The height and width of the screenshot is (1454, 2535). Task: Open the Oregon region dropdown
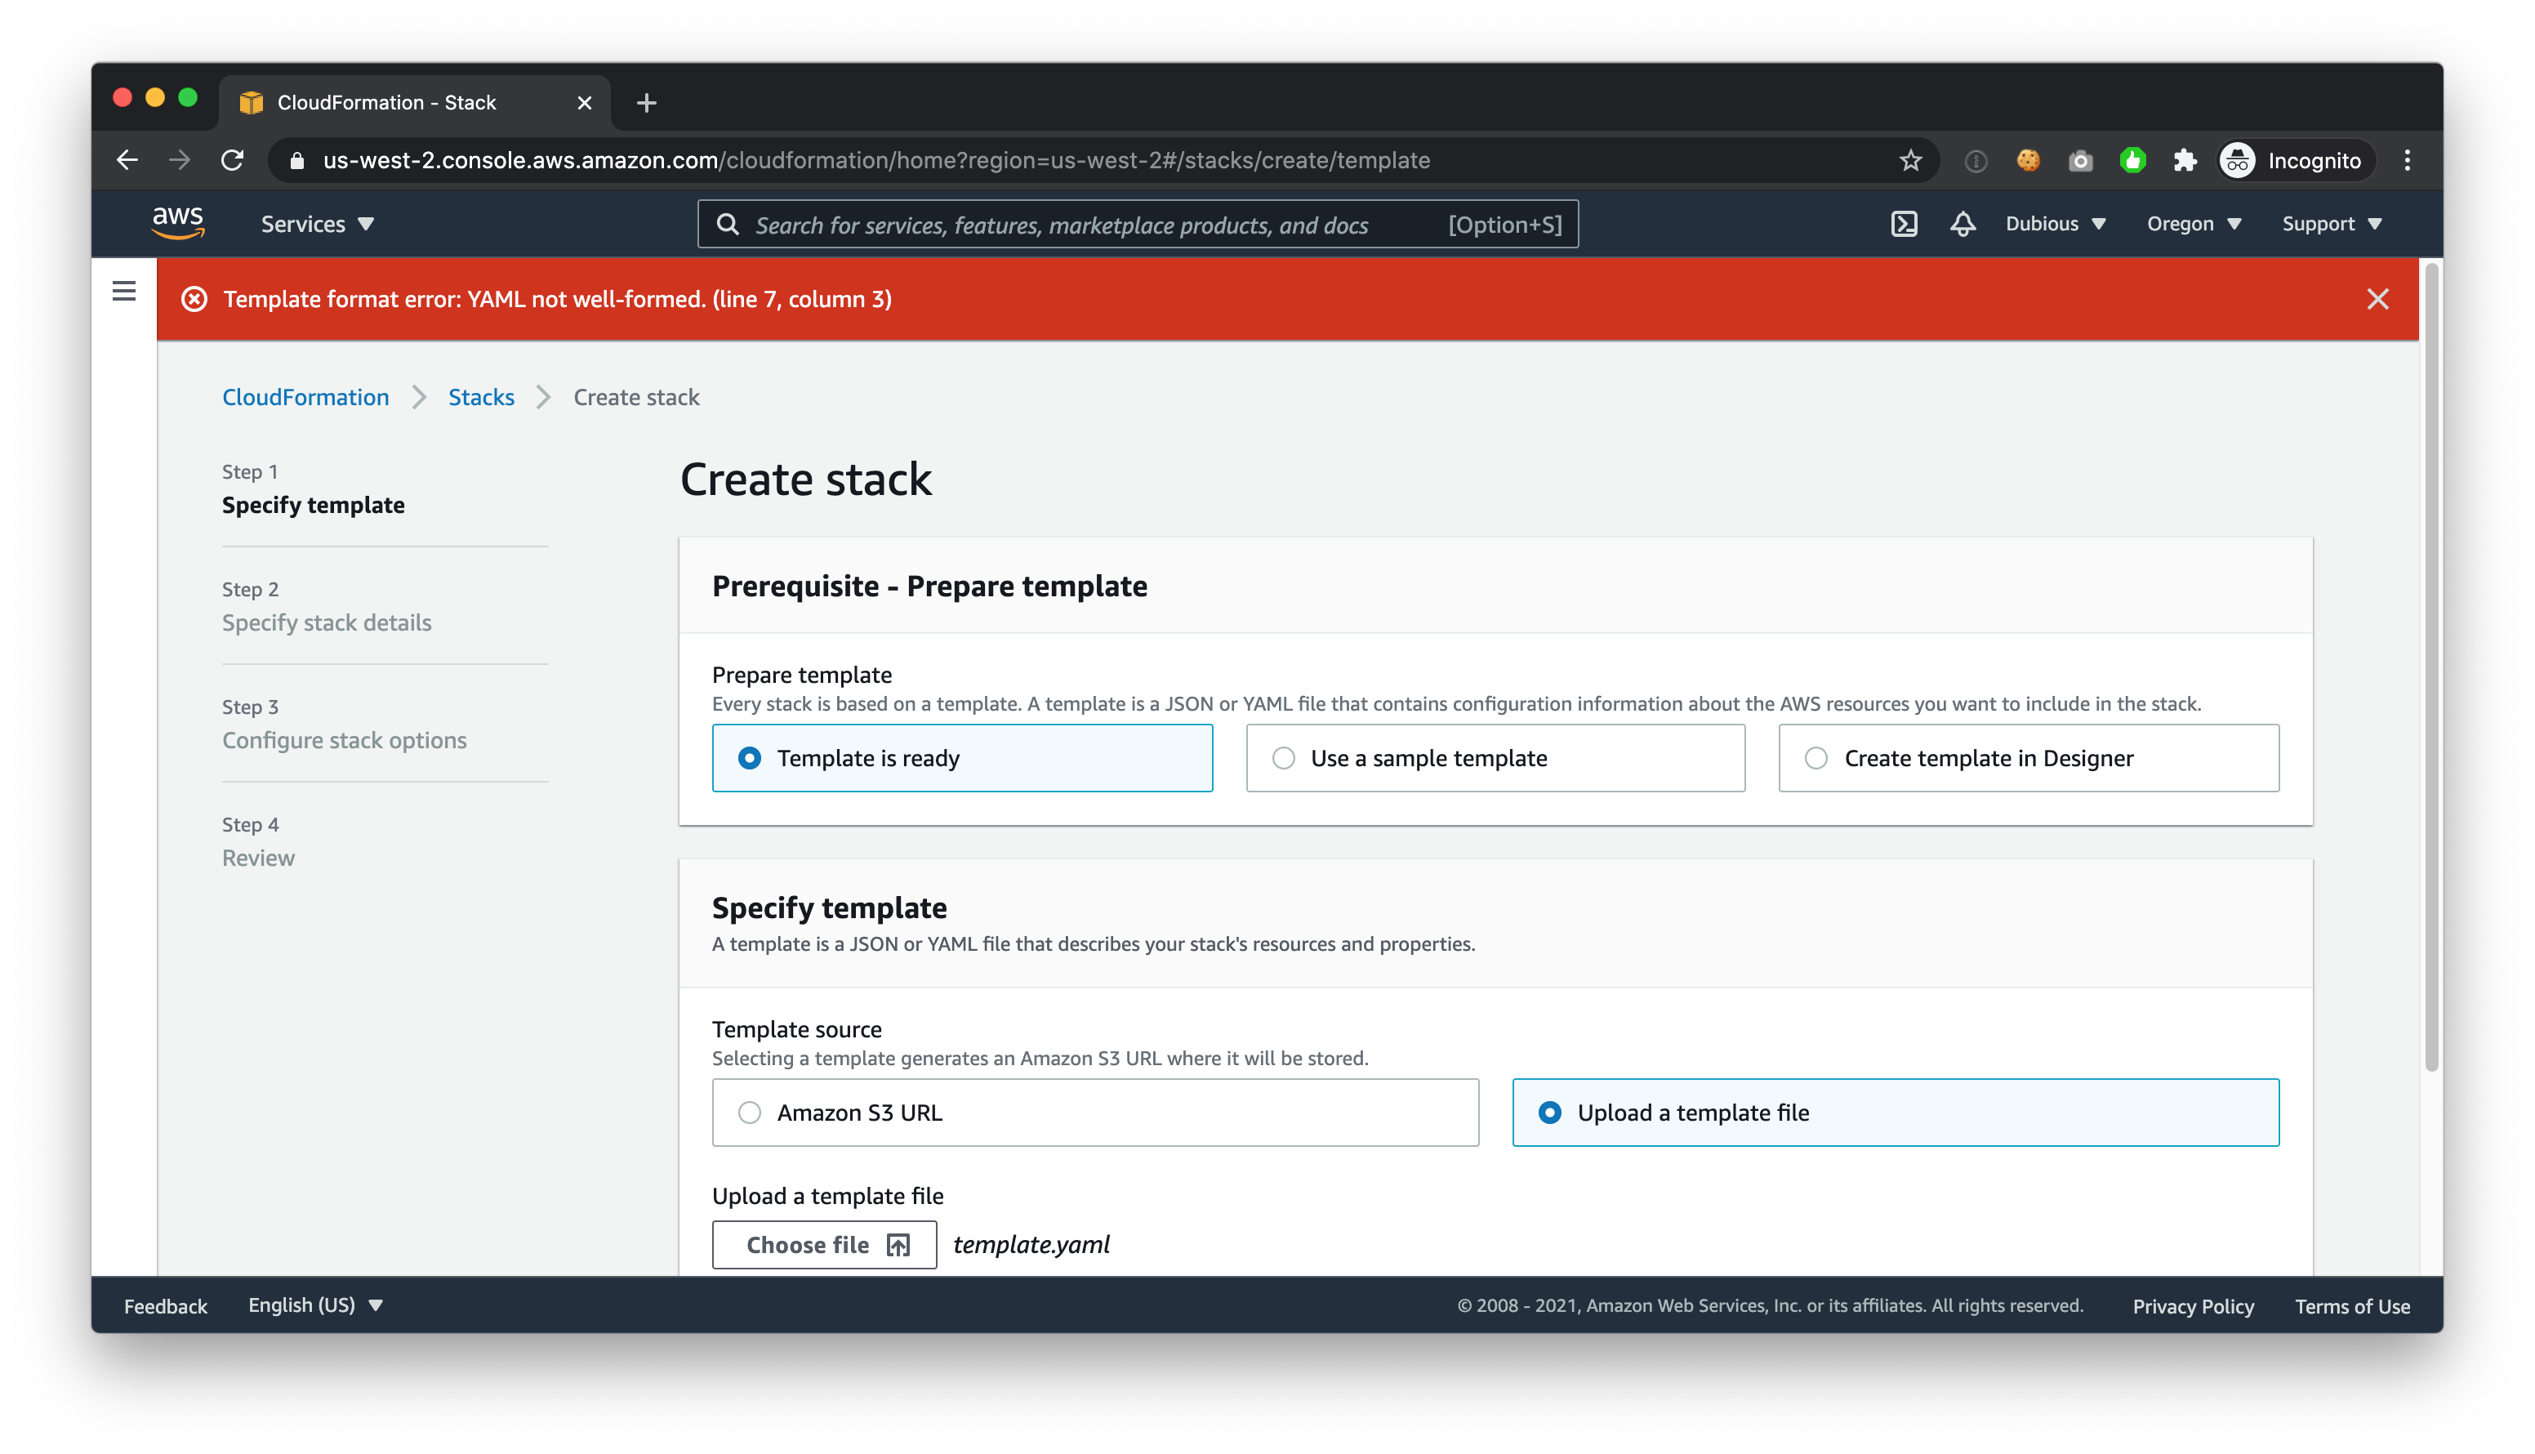[x=2194, y=224]
